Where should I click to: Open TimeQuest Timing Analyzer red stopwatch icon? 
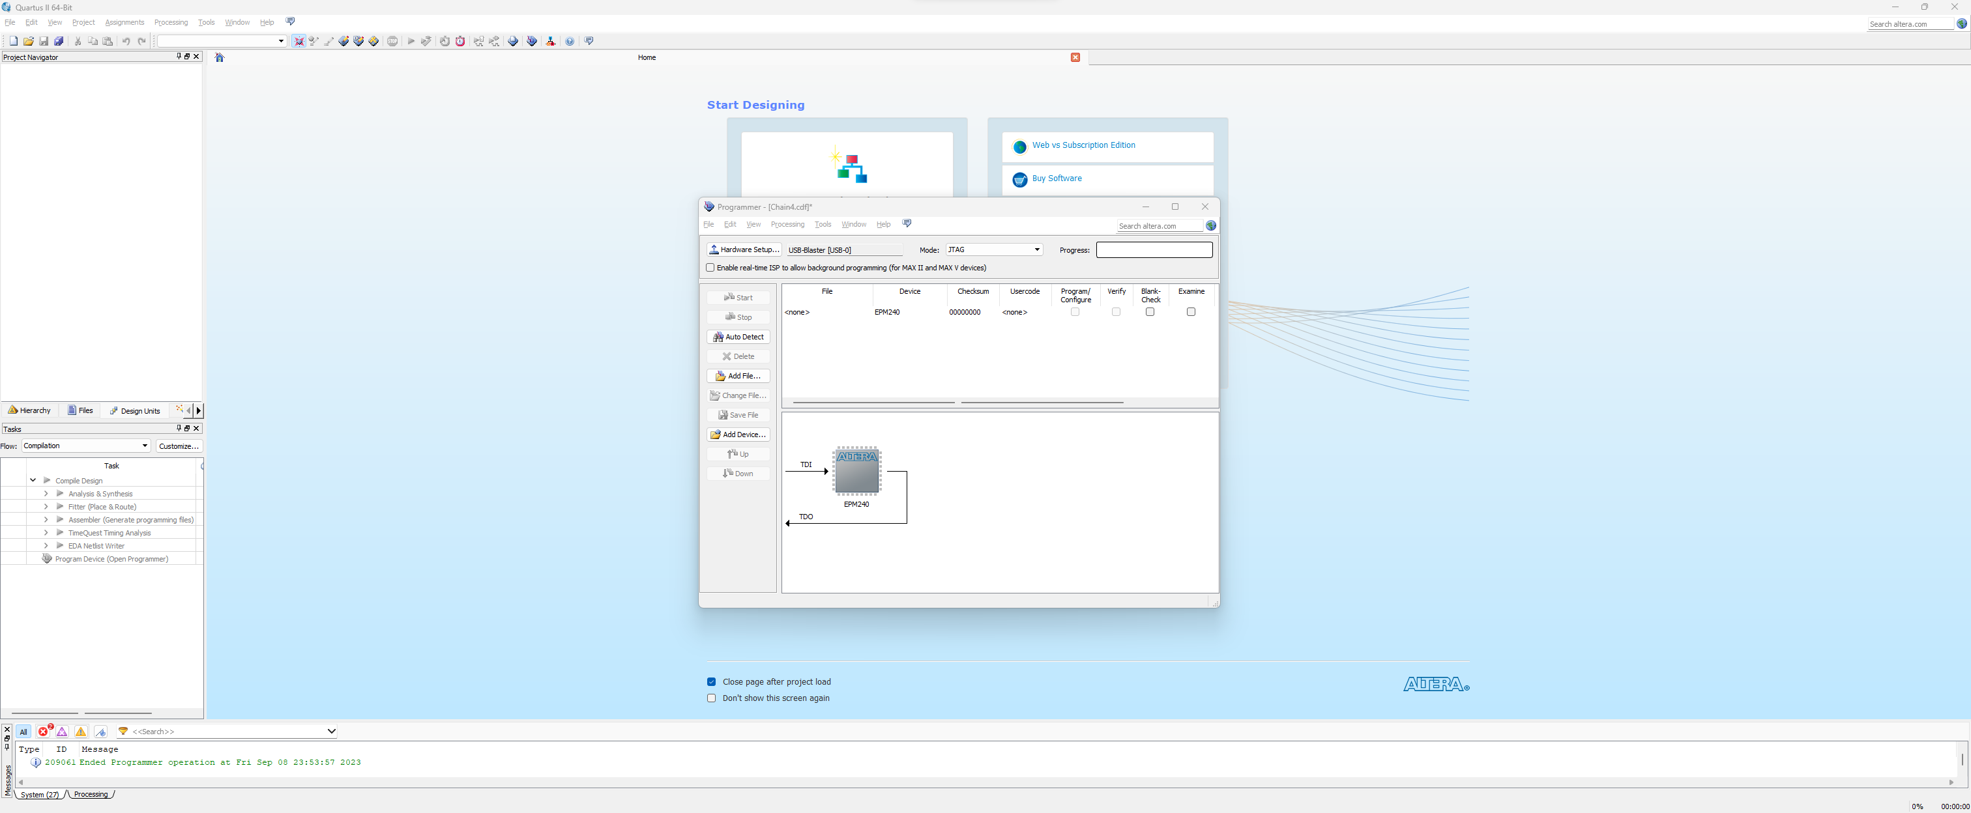click(460, 41)
